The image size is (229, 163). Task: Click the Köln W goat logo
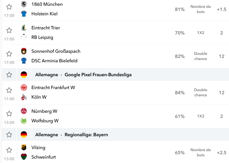(24, 97)
